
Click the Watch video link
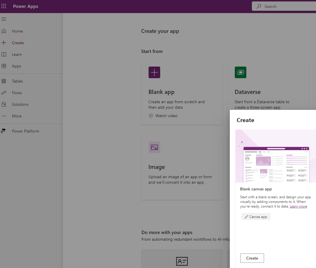point(166,116)
